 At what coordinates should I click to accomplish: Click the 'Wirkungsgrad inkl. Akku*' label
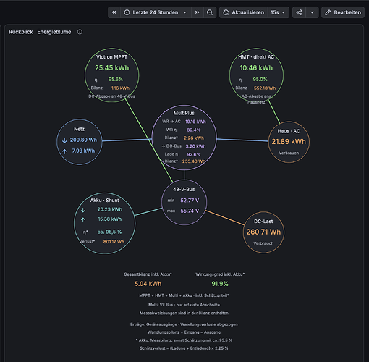[220, 274]
